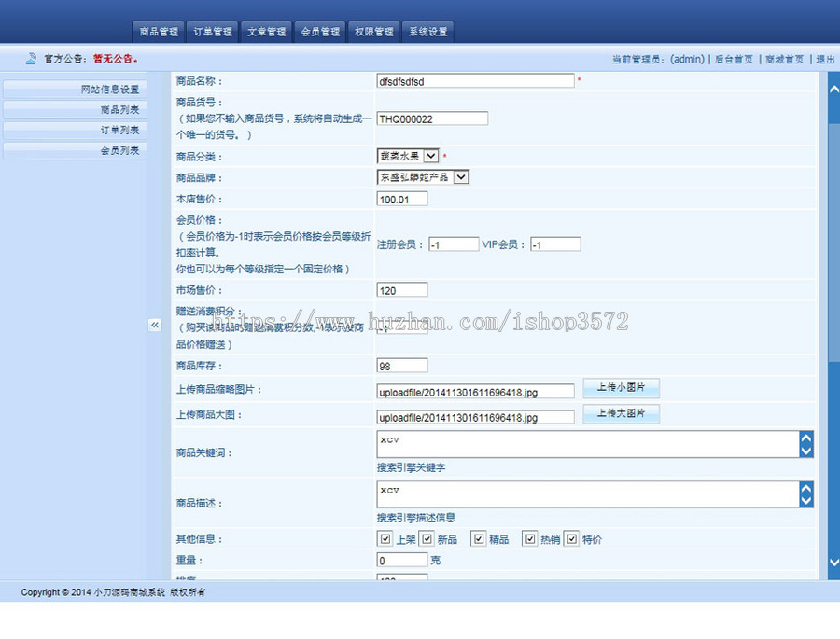Toggle the 特价 checkbox off
The width and height of the screenshot is (840, 639).
(x=572, y=538)
